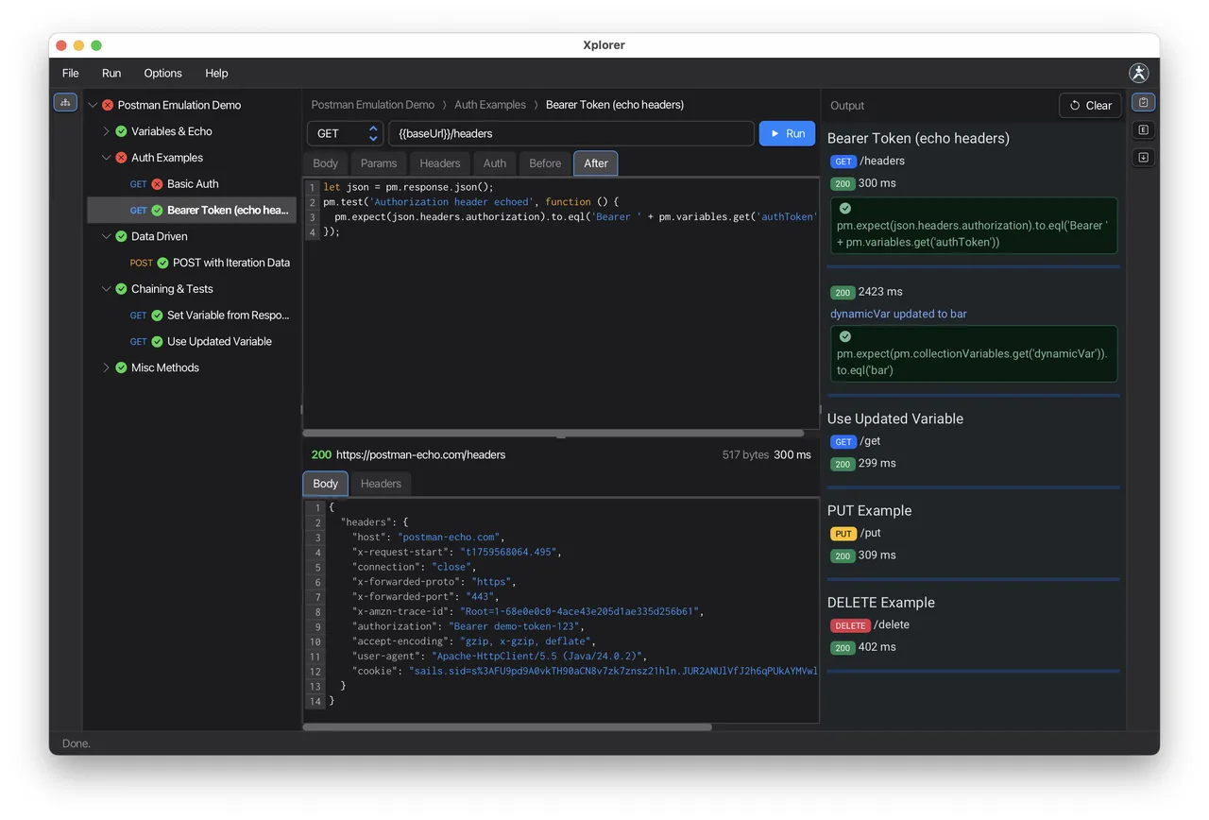Open the collection tree sidebar icon

coord(65,102)
